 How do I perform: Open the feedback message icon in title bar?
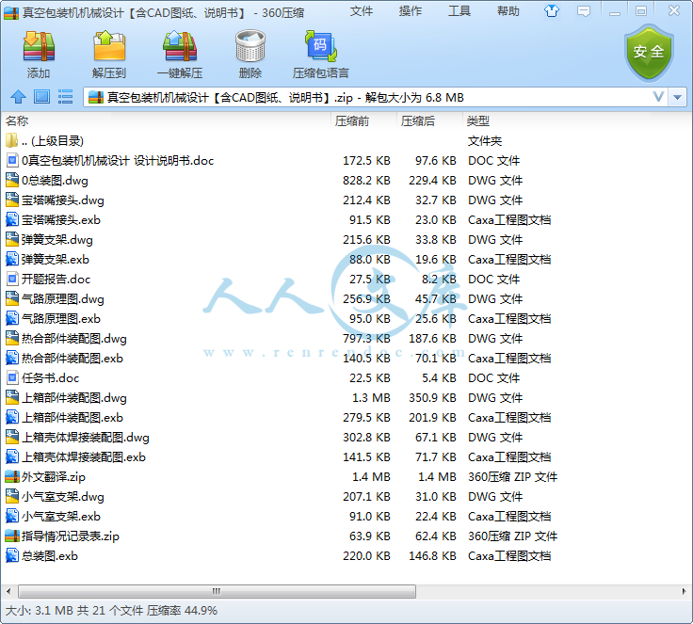(584, 11)
